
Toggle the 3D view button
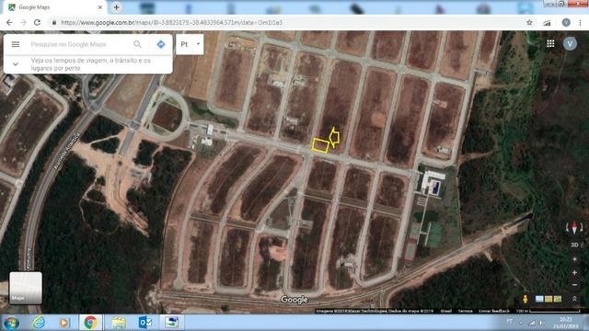tap(574, 245)
